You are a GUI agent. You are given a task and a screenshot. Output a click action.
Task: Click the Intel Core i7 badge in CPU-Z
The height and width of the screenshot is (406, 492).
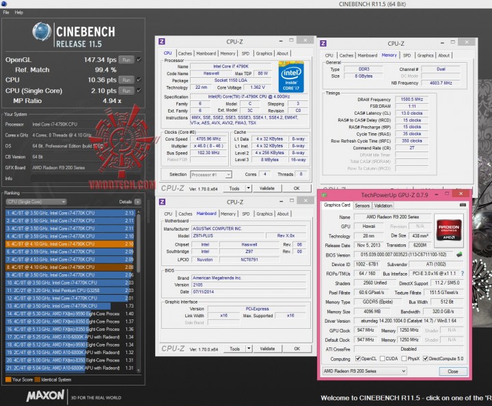tap(291, 77)
